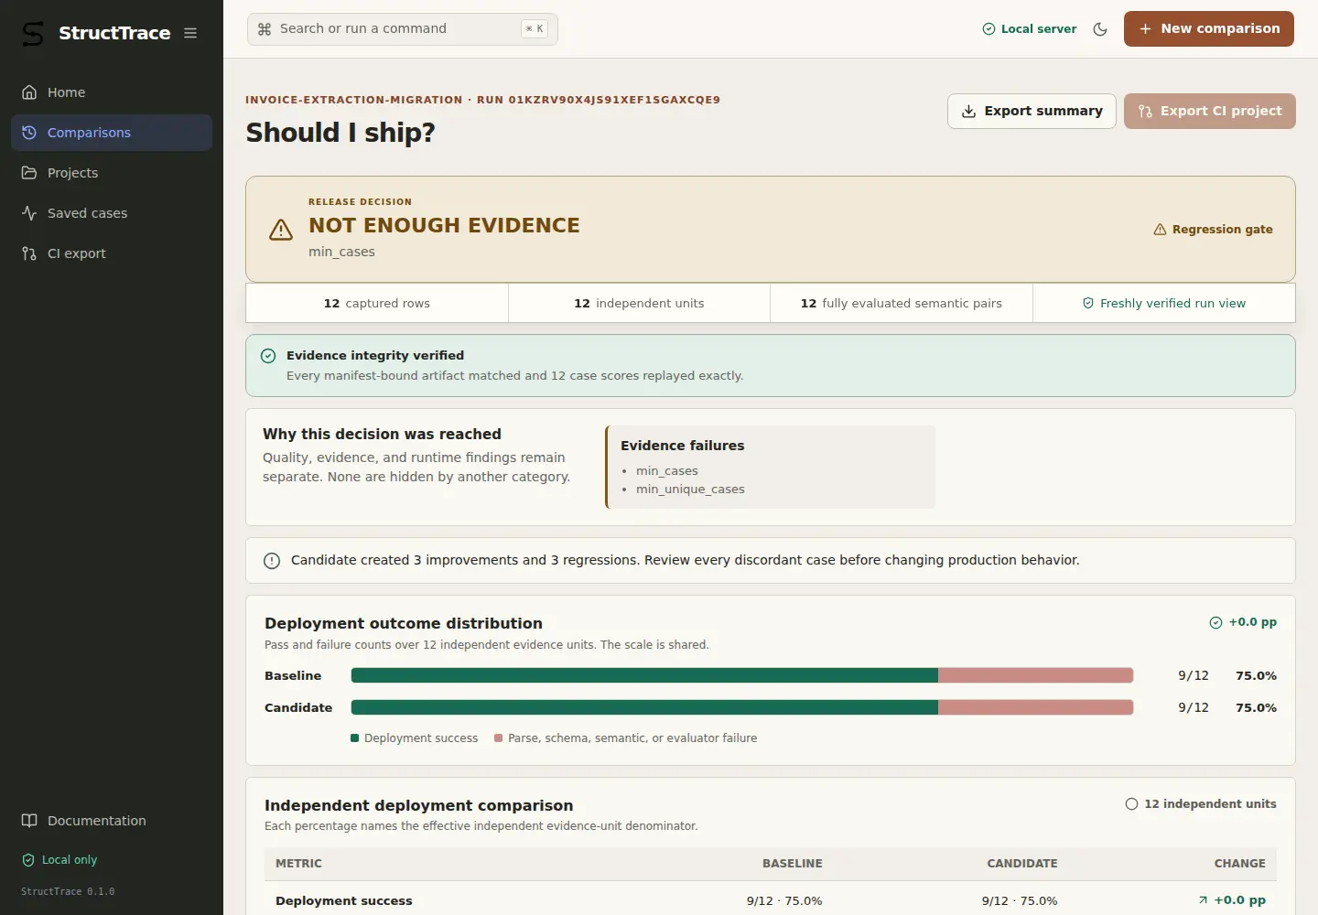1318x915 pixels.
Task: Click the METRIC column header
Action: 298,864
